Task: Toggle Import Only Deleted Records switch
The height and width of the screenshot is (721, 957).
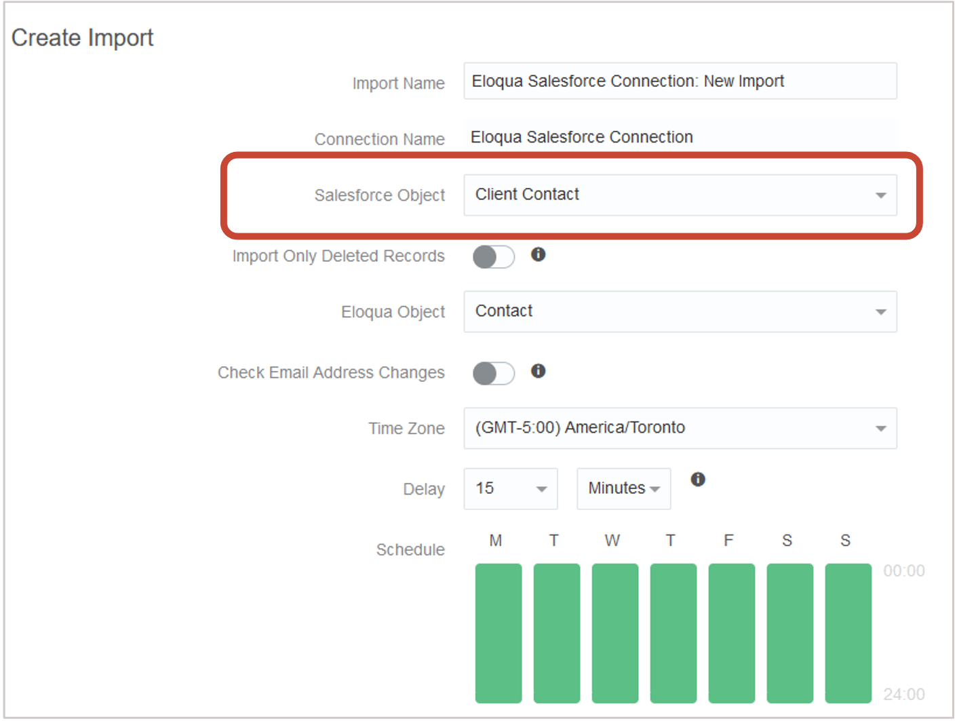Action: tap(494, 257)
